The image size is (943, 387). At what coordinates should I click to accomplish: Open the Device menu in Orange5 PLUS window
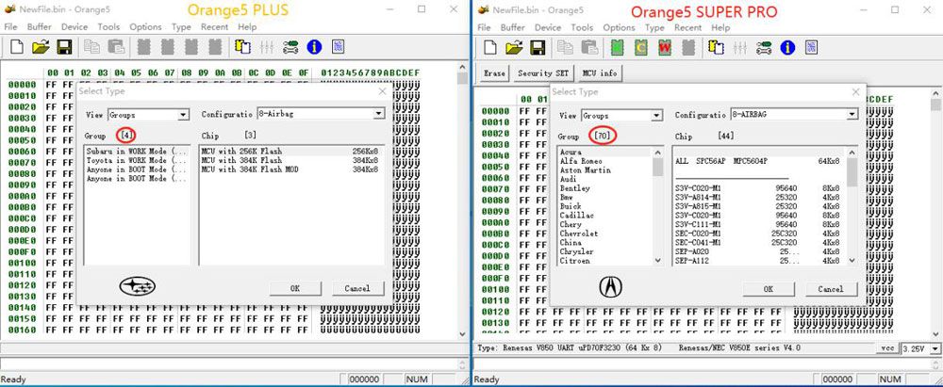click(x=74, y=27)
